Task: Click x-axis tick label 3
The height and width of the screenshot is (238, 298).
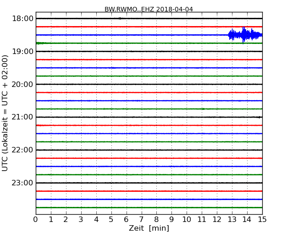Action: (x=81, y=220)
